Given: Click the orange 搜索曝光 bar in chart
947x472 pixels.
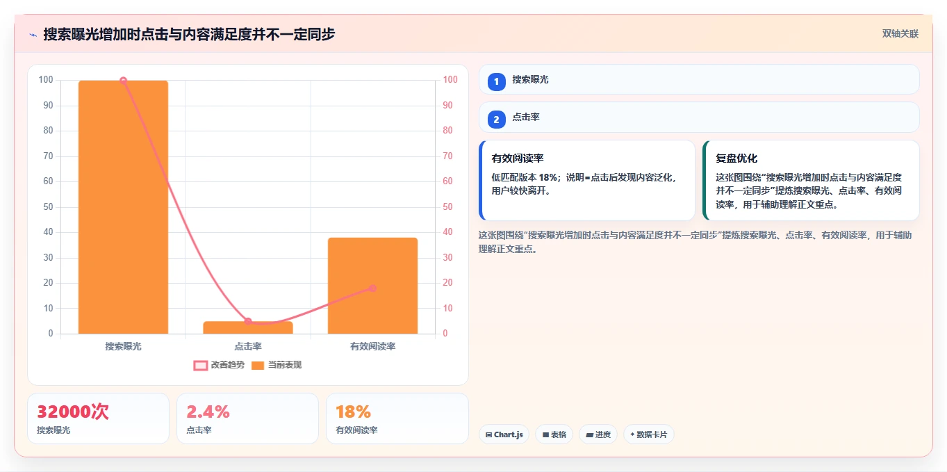Looking at the screenshot, I should [x=123, y=207].
